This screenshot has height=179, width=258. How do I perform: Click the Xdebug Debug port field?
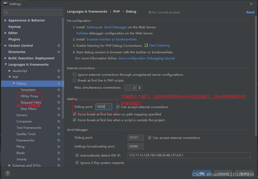pyautogui.click(x=104, y=107)
